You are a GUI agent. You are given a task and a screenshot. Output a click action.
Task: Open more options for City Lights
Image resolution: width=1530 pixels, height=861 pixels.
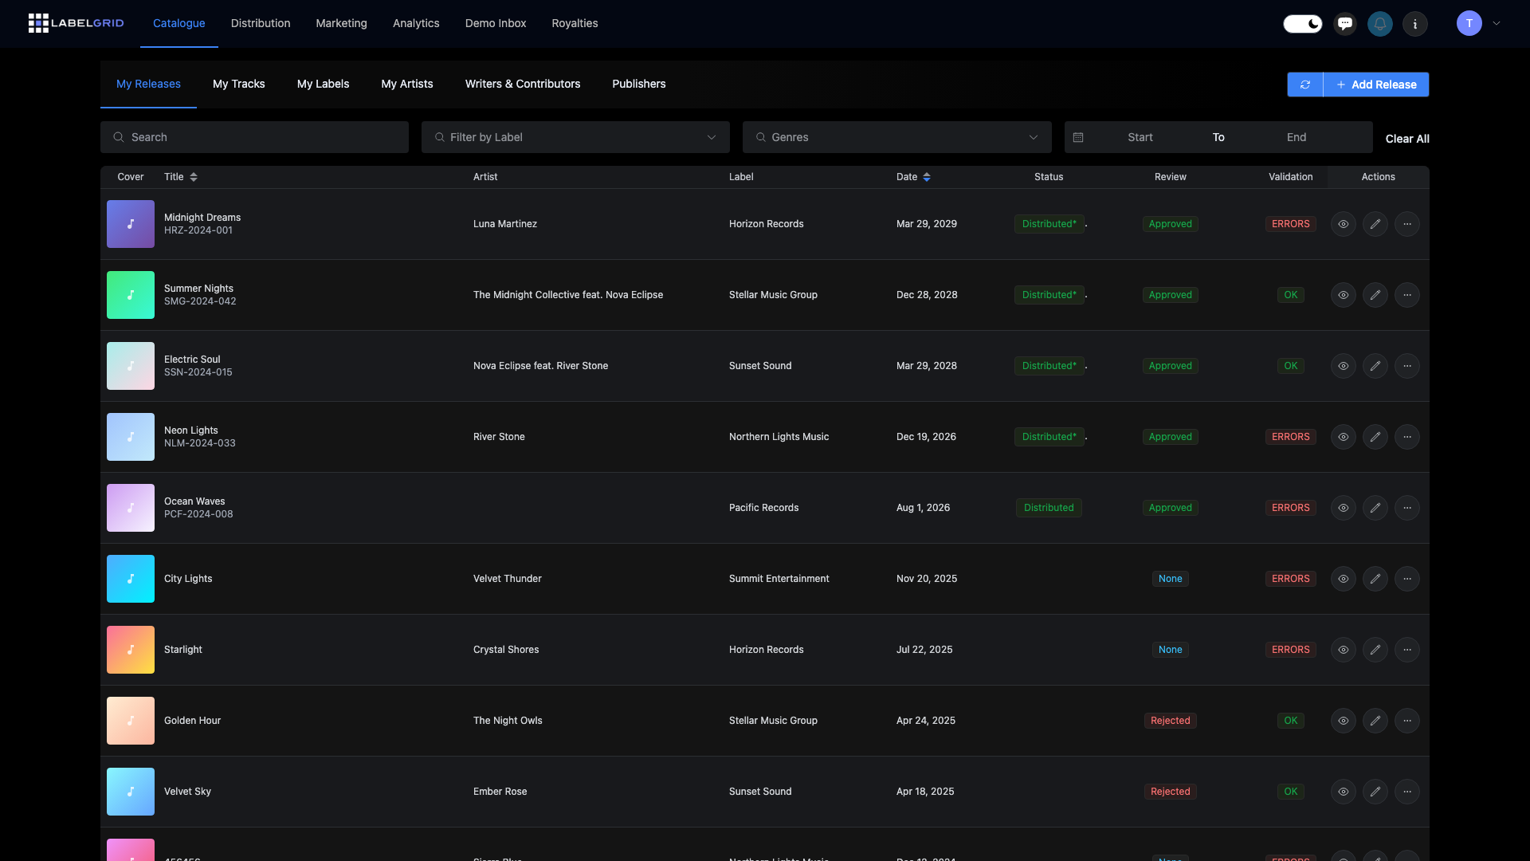(1407, 579)
